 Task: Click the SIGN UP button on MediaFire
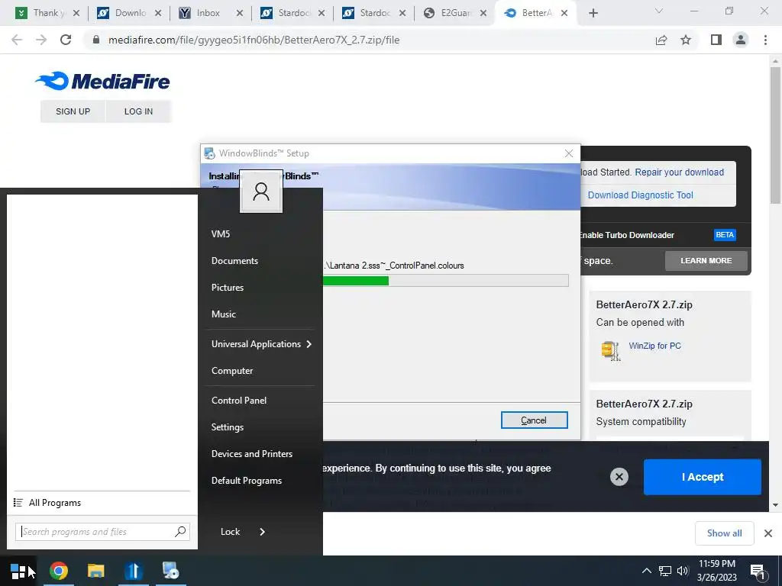click(x=73, y=111)
